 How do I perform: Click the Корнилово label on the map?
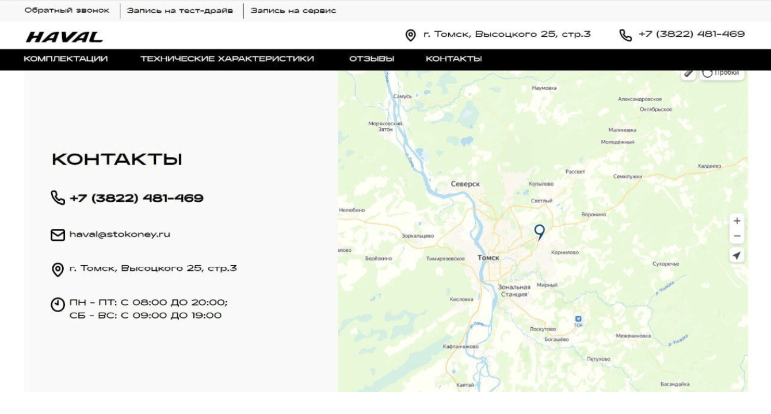point(565,252)
